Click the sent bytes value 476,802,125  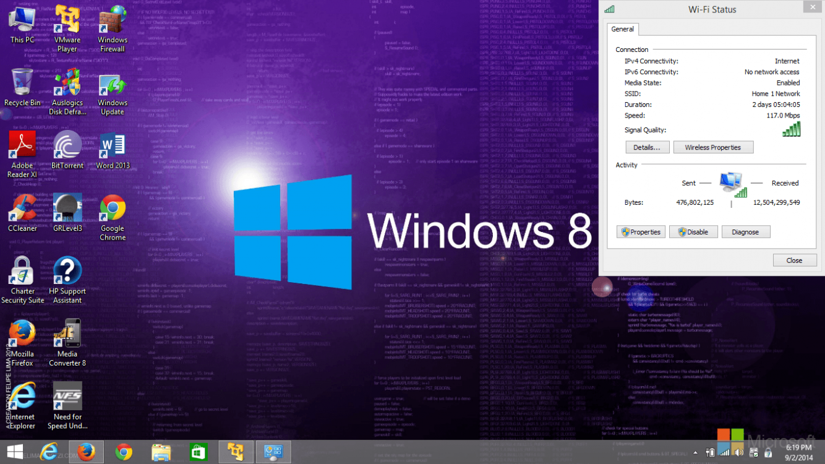pos(695,202)
